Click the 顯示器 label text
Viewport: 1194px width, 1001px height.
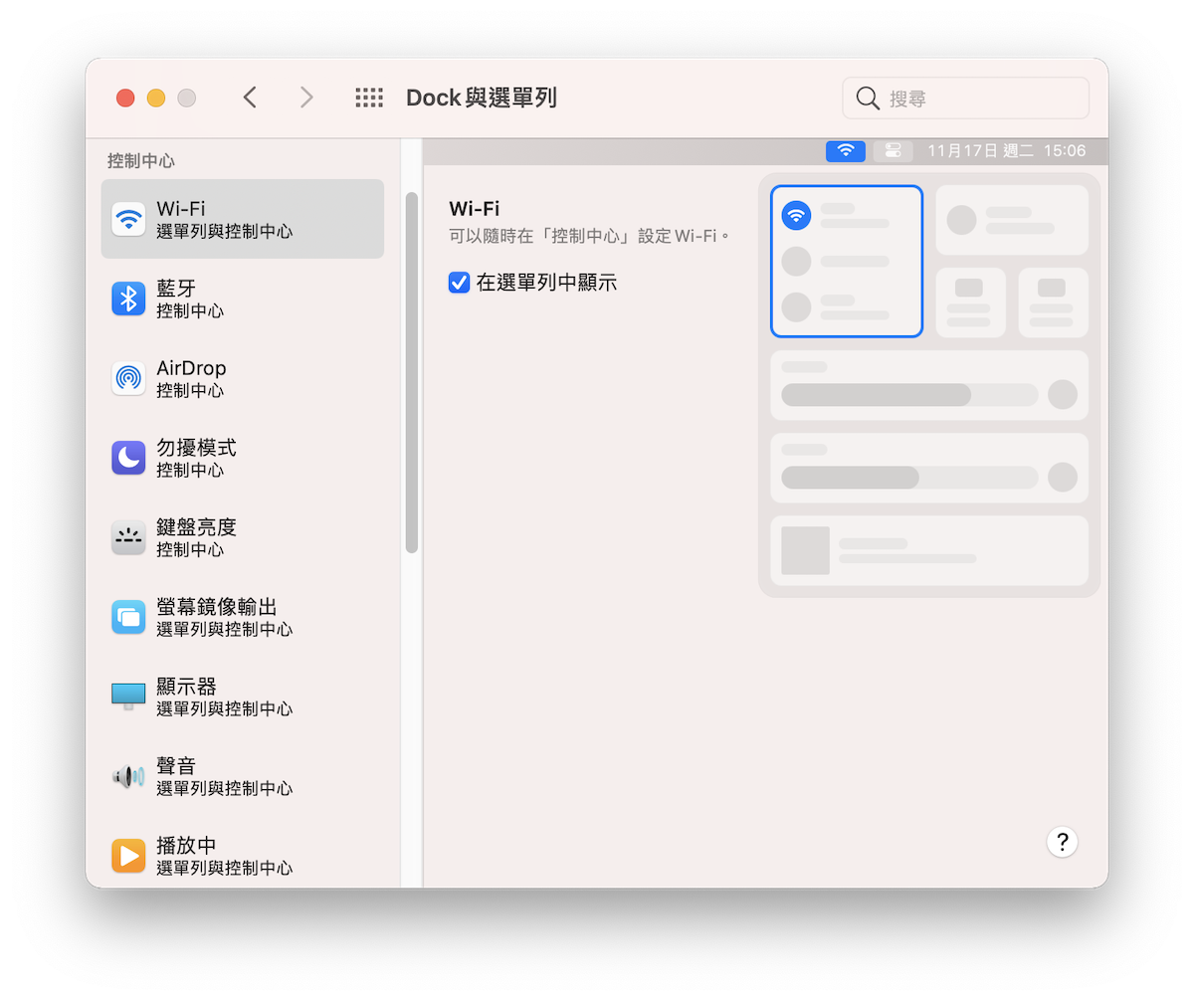coord(186,687)
